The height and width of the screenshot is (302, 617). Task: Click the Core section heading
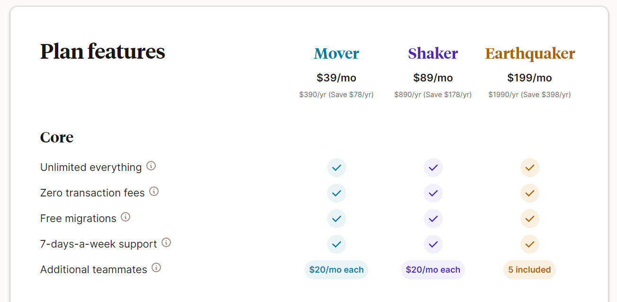click(57, 137)
